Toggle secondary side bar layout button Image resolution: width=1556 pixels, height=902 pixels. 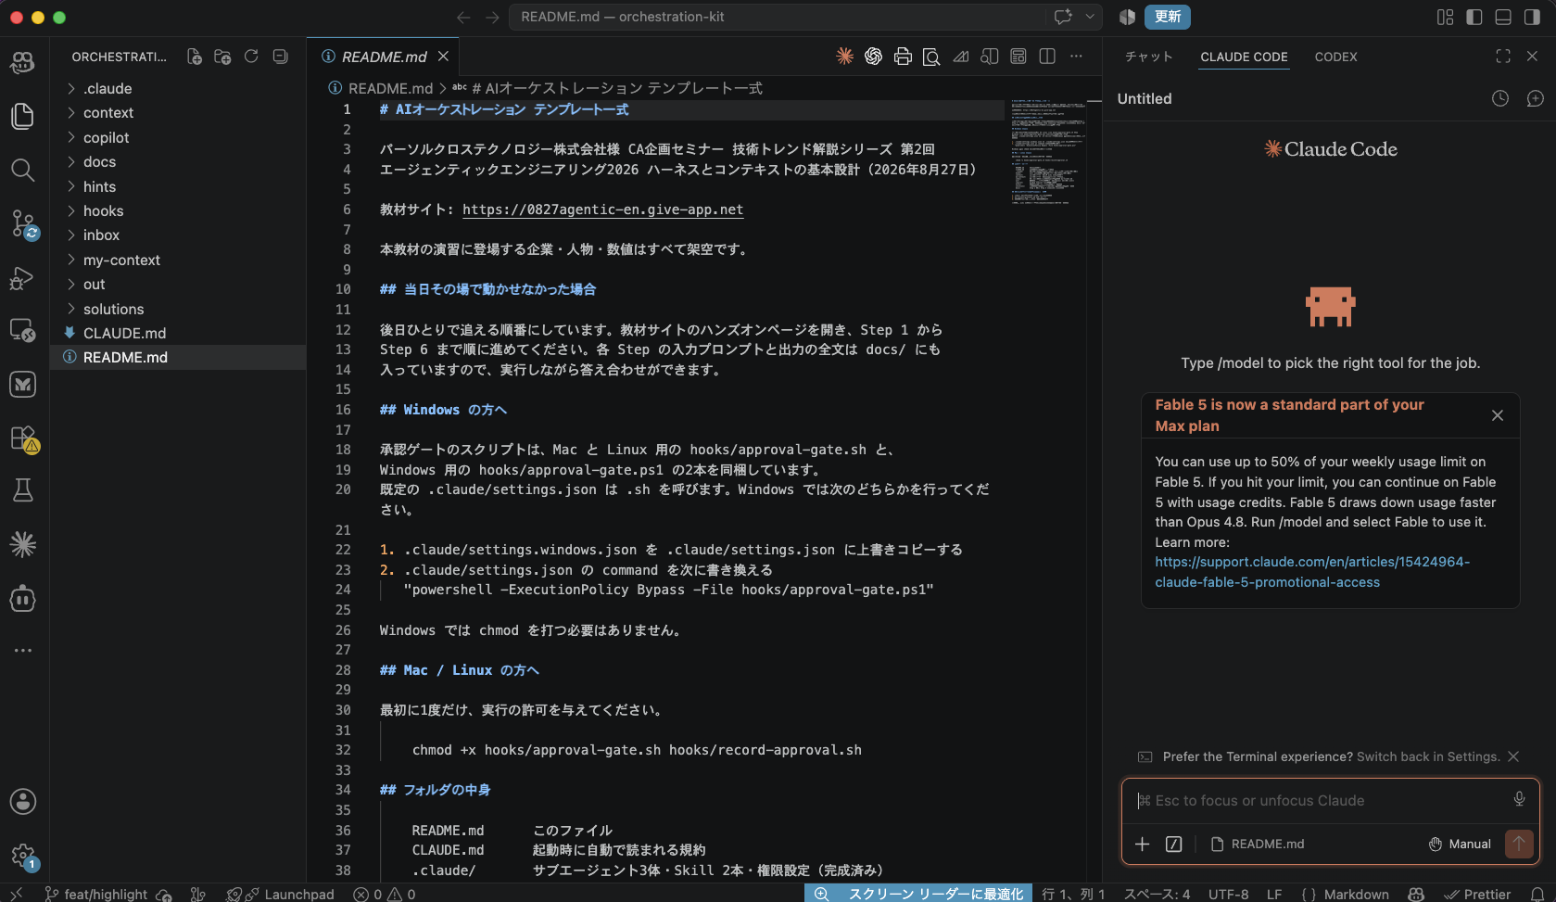pyautogui.click(x=1532, y=17)
